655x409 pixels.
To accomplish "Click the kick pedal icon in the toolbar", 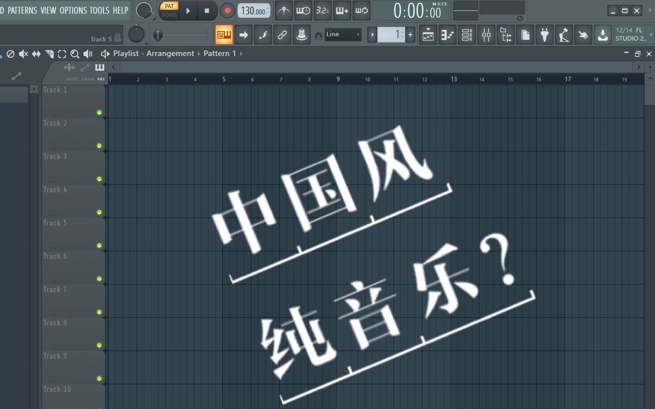I will click(x=564, y=35).
